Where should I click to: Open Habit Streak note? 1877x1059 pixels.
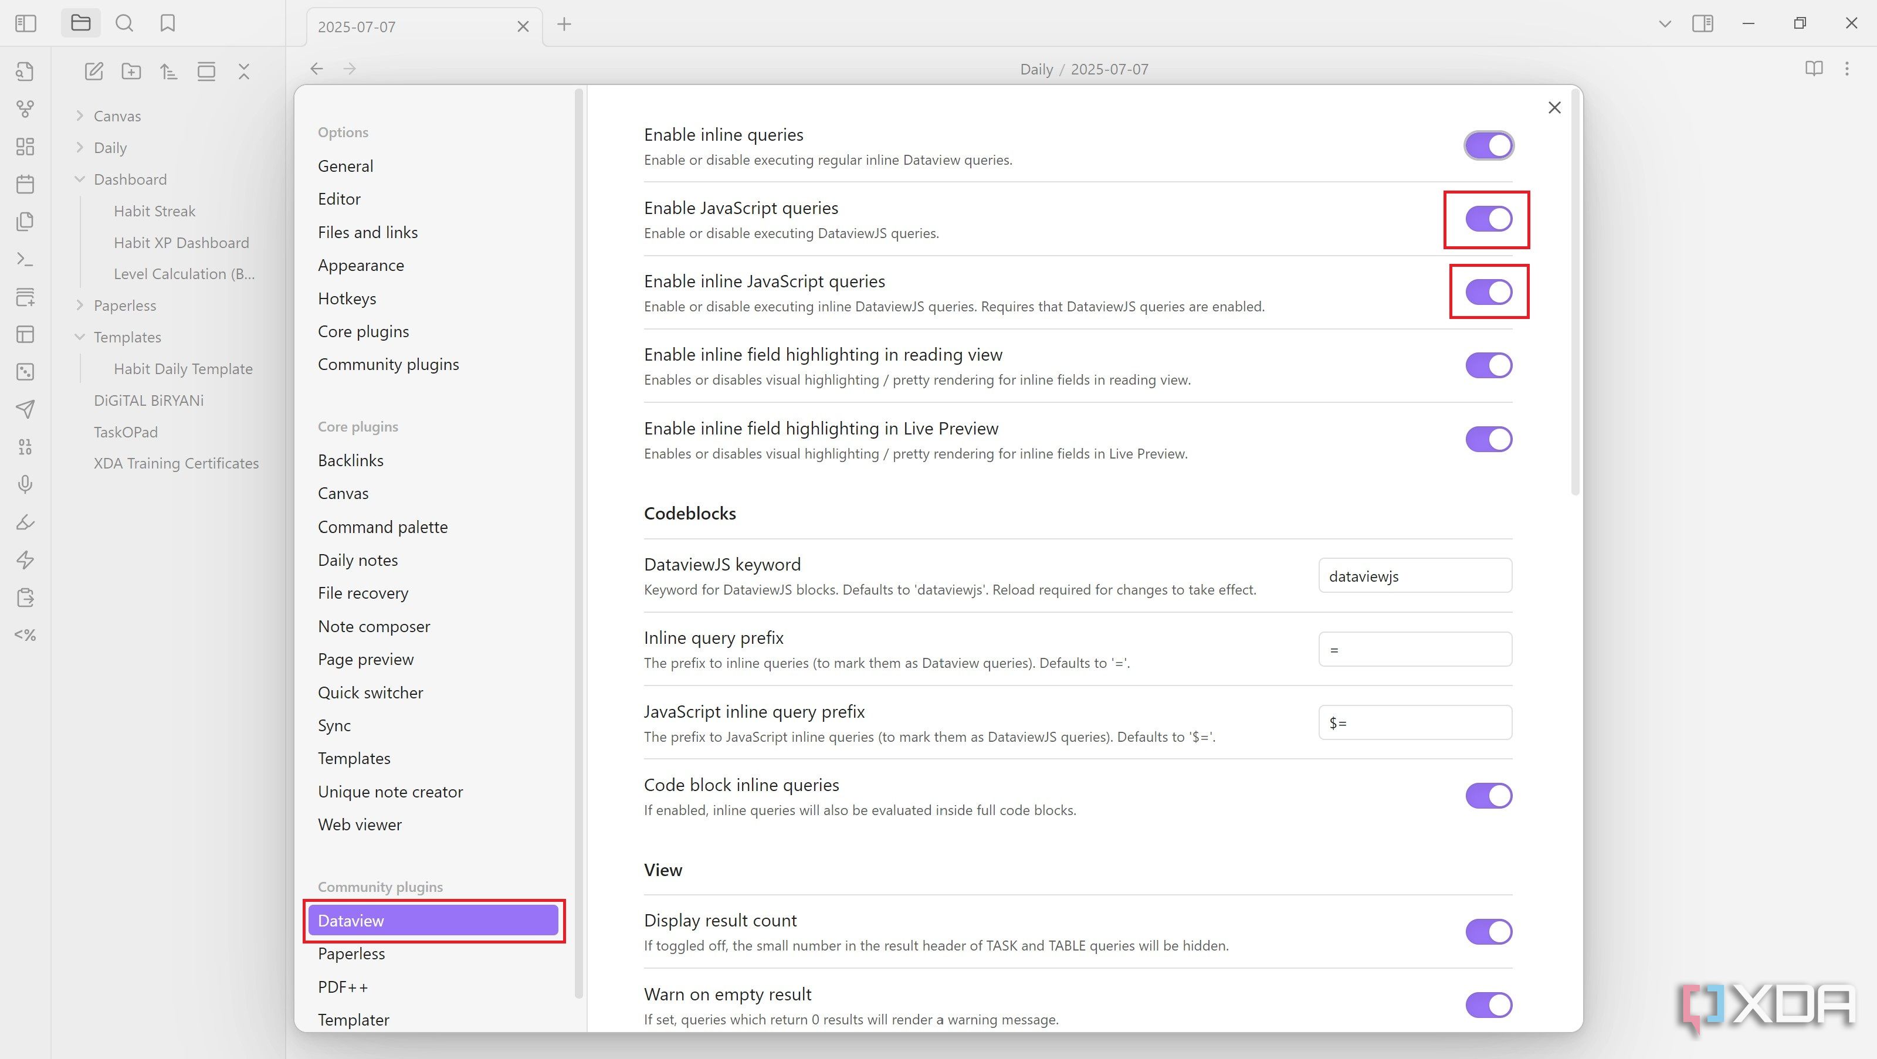pos(154,211)
